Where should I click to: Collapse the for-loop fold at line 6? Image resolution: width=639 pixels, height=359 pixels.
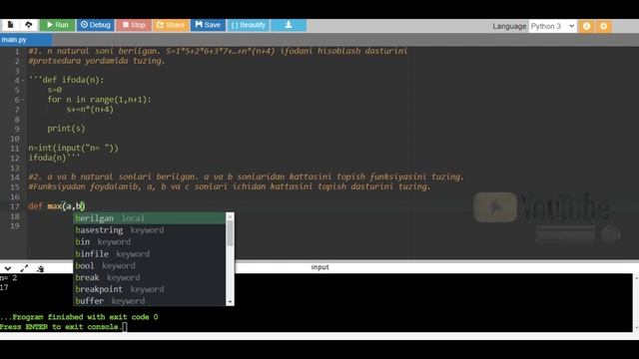click(22, 100)
